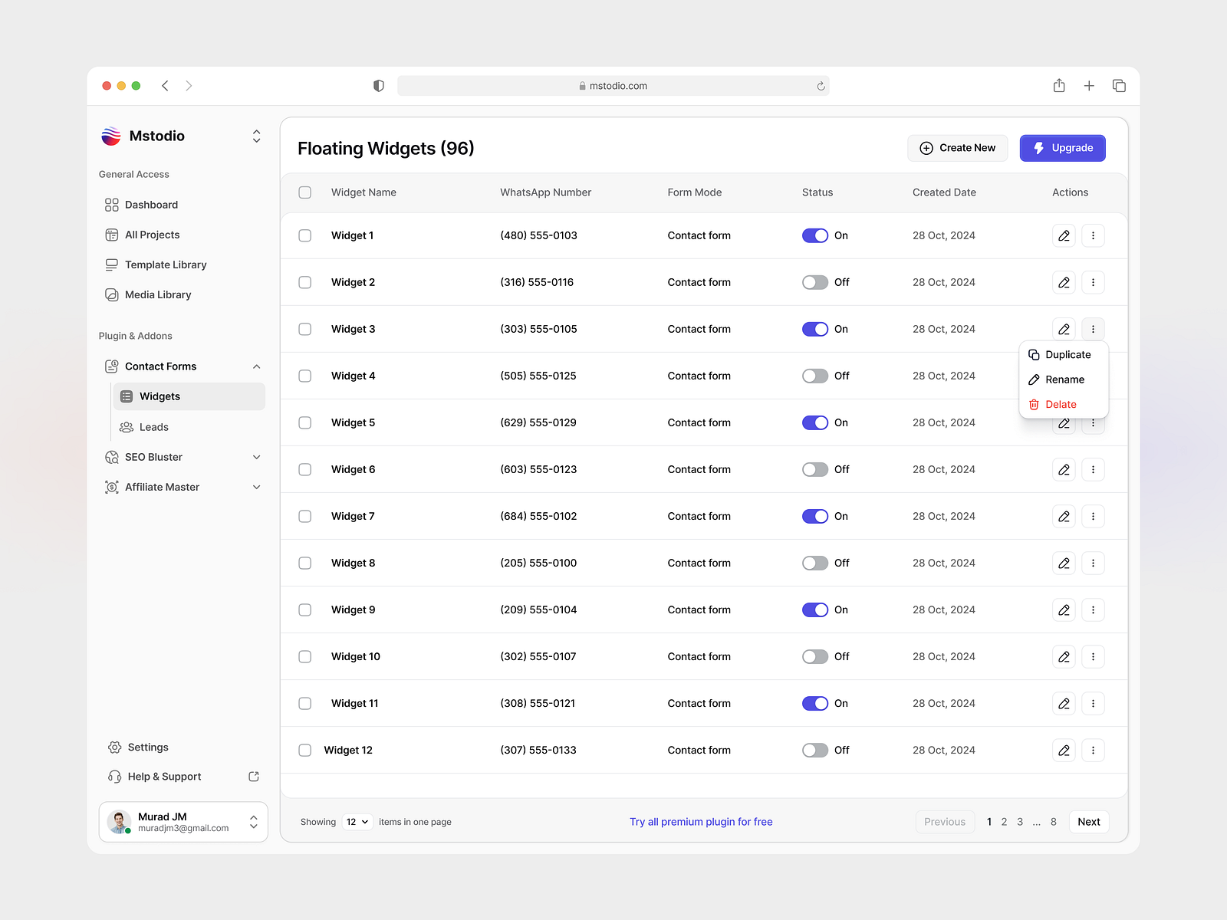
Task: Collapse the Contact Forms section
Action: 257,366
